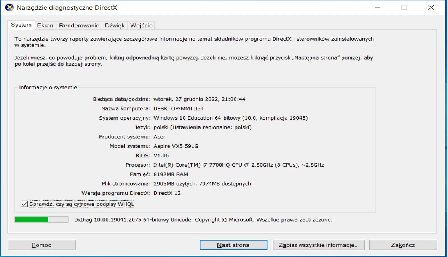This screenshot has height=257, width=448.
Task: Click the DirectX 12 version value
Action: [167, 193]
